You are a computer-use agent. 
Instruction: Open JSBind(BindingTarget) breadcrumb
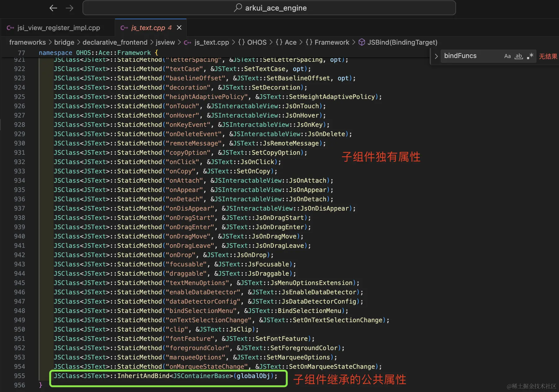tap(402, 42)
